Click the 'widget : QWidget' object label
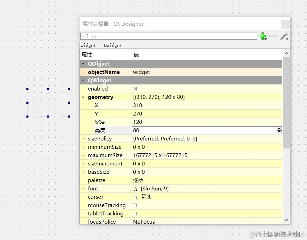This screenshot has height=240, width=307. (x=101, y=45)
